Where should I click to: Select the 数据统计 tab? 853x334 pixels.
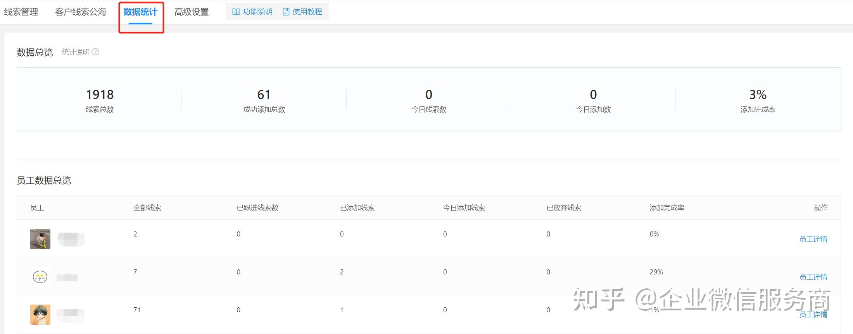point(140,12)
